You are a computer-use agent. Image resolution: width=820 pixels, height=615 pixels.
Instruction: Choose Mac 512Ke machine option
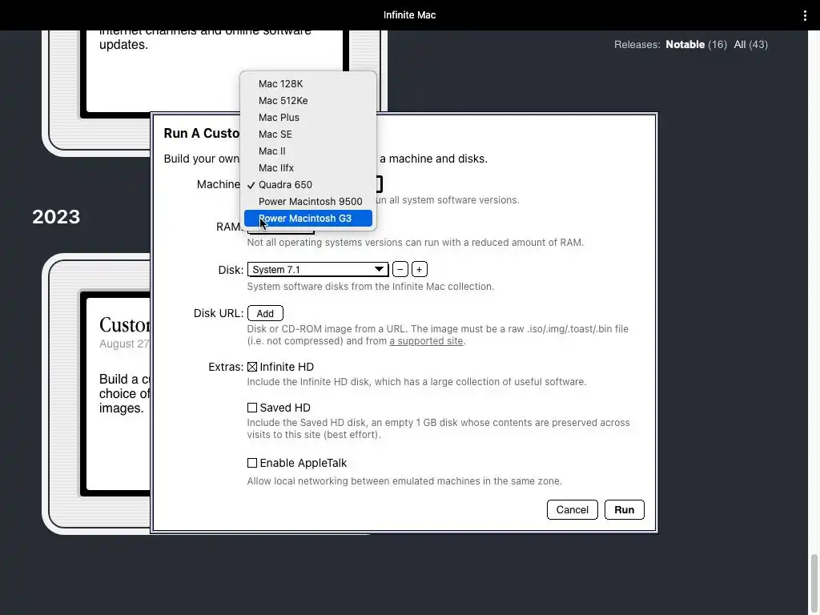[308, 100]
